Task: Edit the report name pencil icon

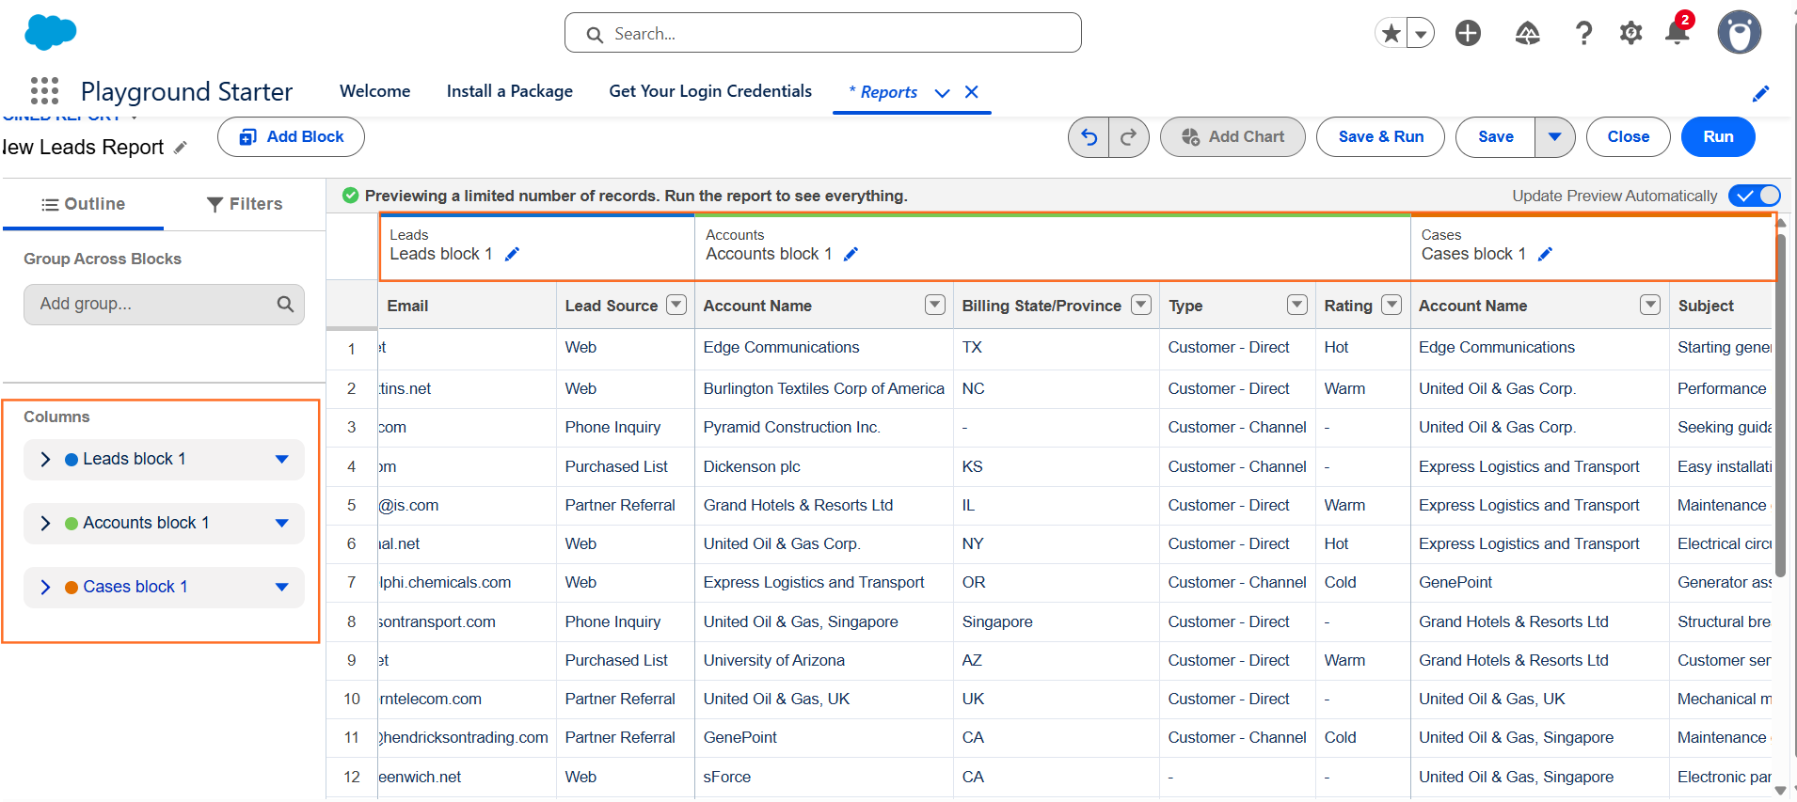Action: (x=181, y=148)
